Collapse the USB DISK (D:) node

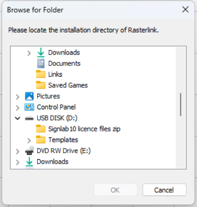pos(18,118)
